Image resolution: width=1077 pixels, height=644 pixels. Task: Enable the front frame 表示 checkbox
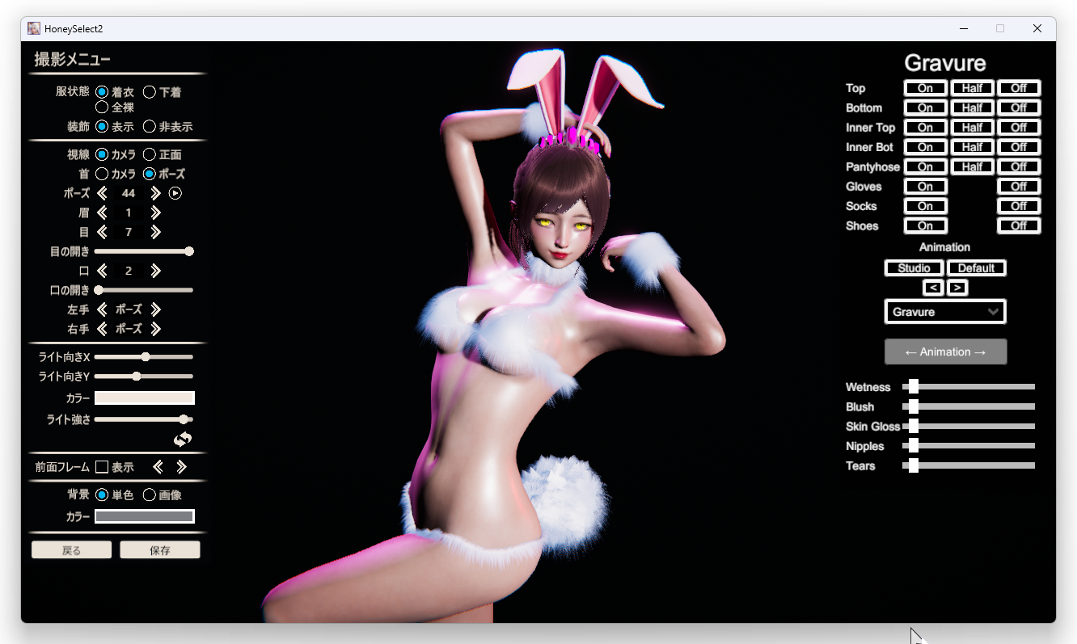point(102,466)
